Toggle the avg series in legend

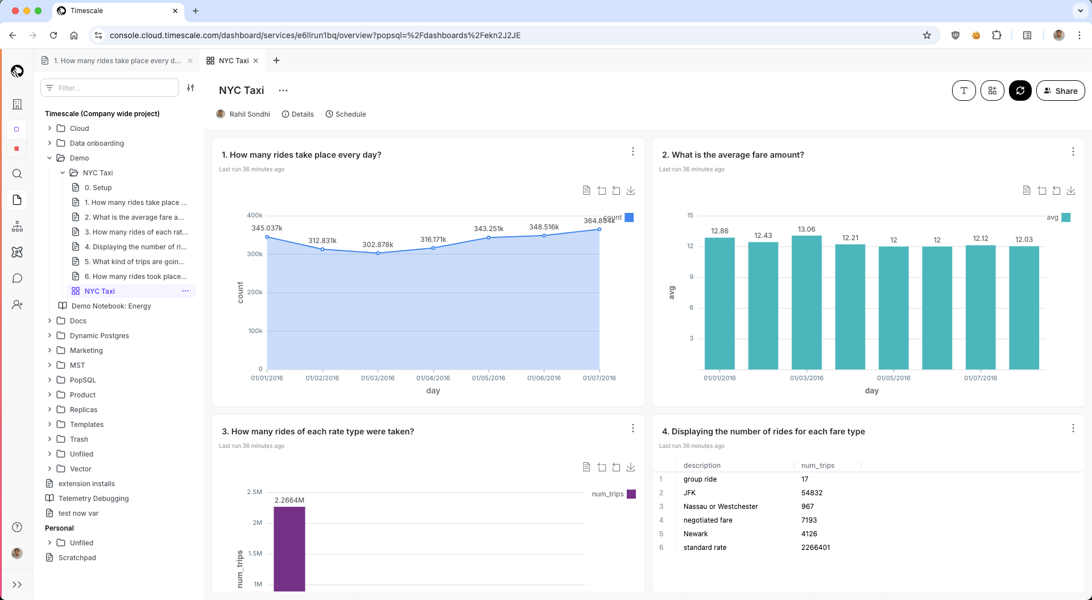[x=1066, y=217]
